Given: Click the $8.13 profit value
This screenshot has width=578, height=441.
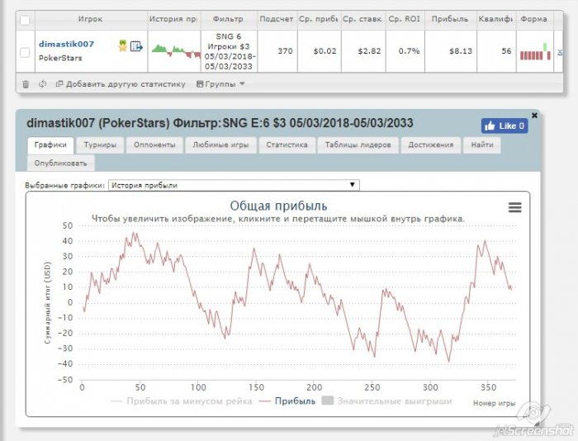Looking at the screenshot, I should 461,51.
